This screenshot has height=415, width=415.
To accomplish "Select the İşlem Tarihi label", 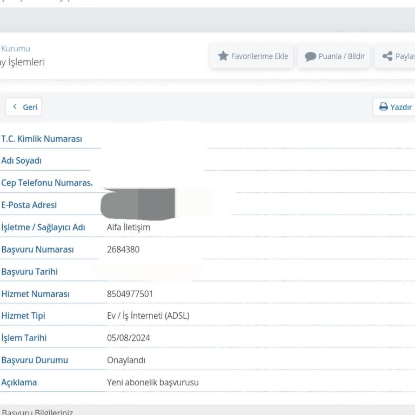I will pyautogui.click(x=24, y=338).
